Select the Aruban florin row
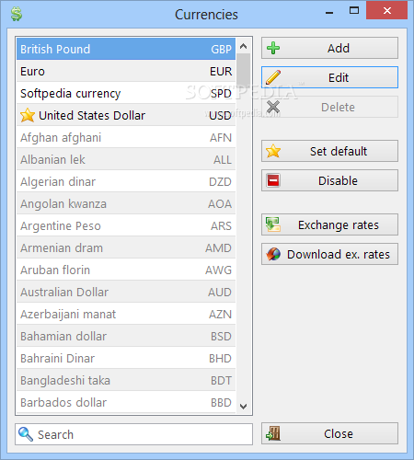414x460 pixels. (x=126, y=270)
